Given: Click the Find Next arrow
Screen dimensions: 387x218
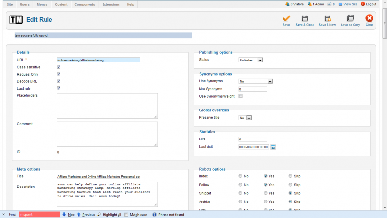Looking at the screenshot, I should tap(64, 214).
